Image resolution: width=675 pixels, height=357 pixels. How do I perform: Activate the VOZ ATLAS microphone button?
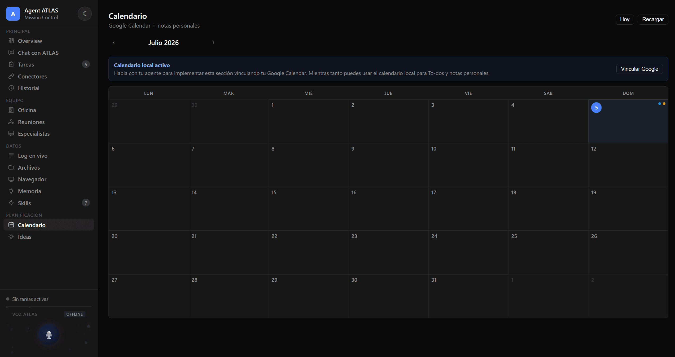point(49,335)
